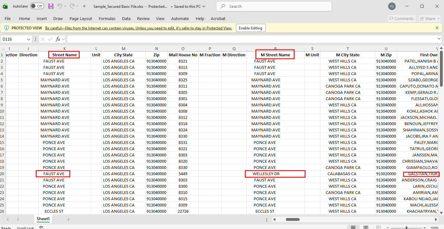Open the HJ account avatar

[x=392, y=6]
